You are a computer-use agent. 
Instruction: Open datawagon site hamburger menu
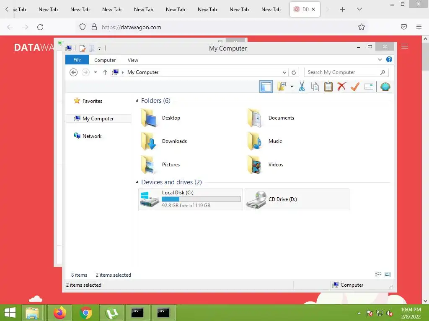click(x=405, y=46)
